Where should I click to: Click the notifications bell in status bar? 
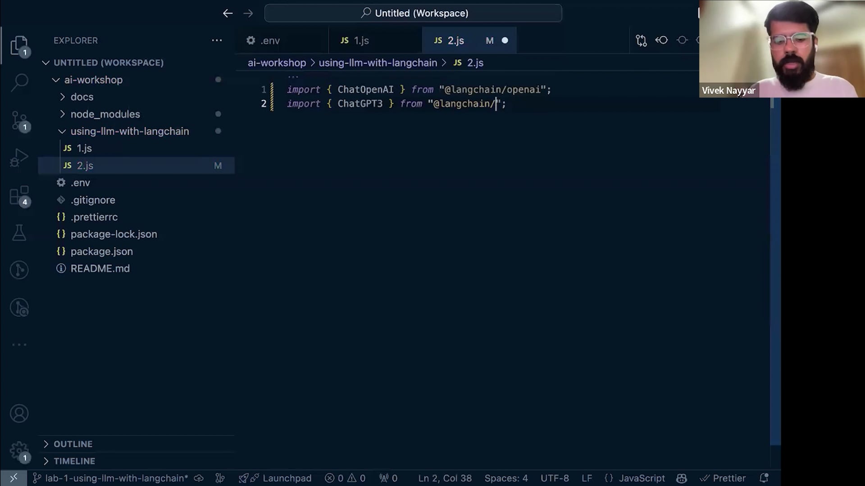pyautogui.click(x=764, y=478)
